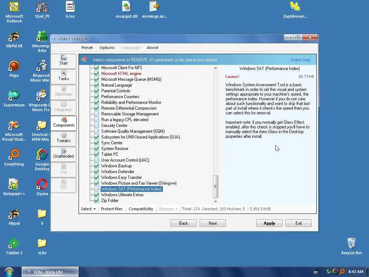Uncheck the System Restore checkbox
Screen dimensions: 369x277
coord(97,149)
